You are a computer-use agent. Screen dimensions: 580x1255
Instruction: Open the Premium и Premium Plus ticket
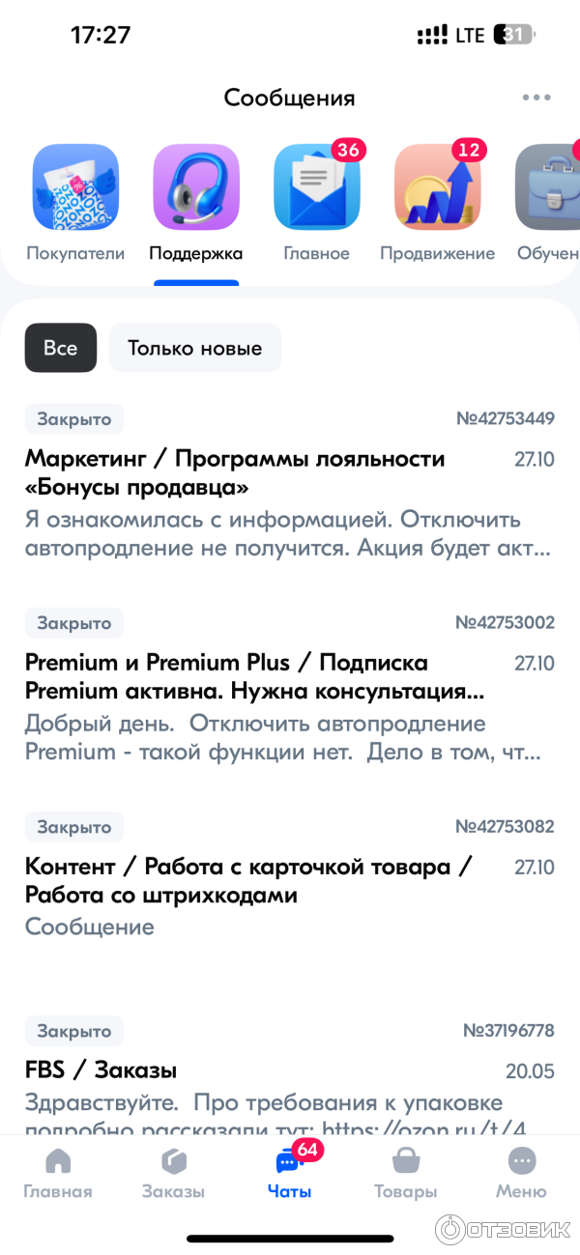pos(254,676)
